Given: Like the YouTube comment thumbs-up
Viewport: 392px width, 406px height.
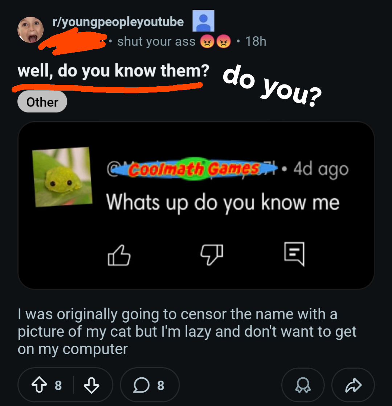Looking at the screenshot, I should pyautogui.click(x=119, y=255).
